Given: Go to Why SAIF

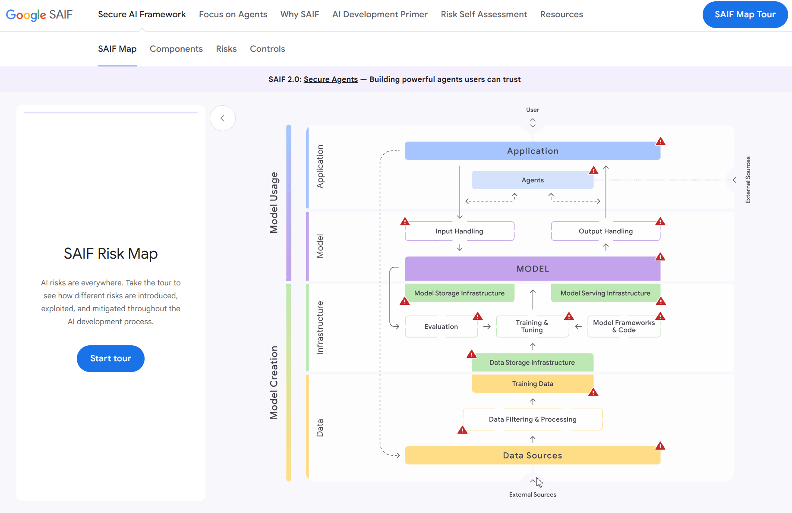Looking at the screenshot, I should [300, 14].
